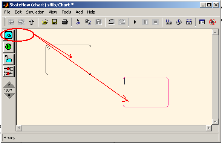The width and height of the screenshot is (222, 143).
Task: Paste with the clipboard icon
Action: pyautogui.click(x=98, y=22)
